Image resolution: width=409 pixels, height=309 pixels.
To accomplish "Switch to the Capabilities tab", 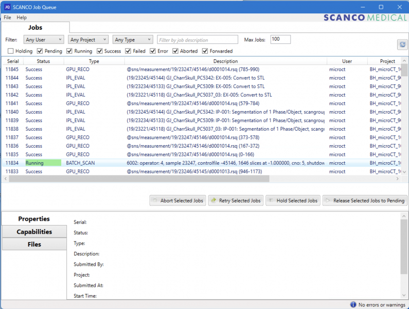I will click(x=34, y=232).
